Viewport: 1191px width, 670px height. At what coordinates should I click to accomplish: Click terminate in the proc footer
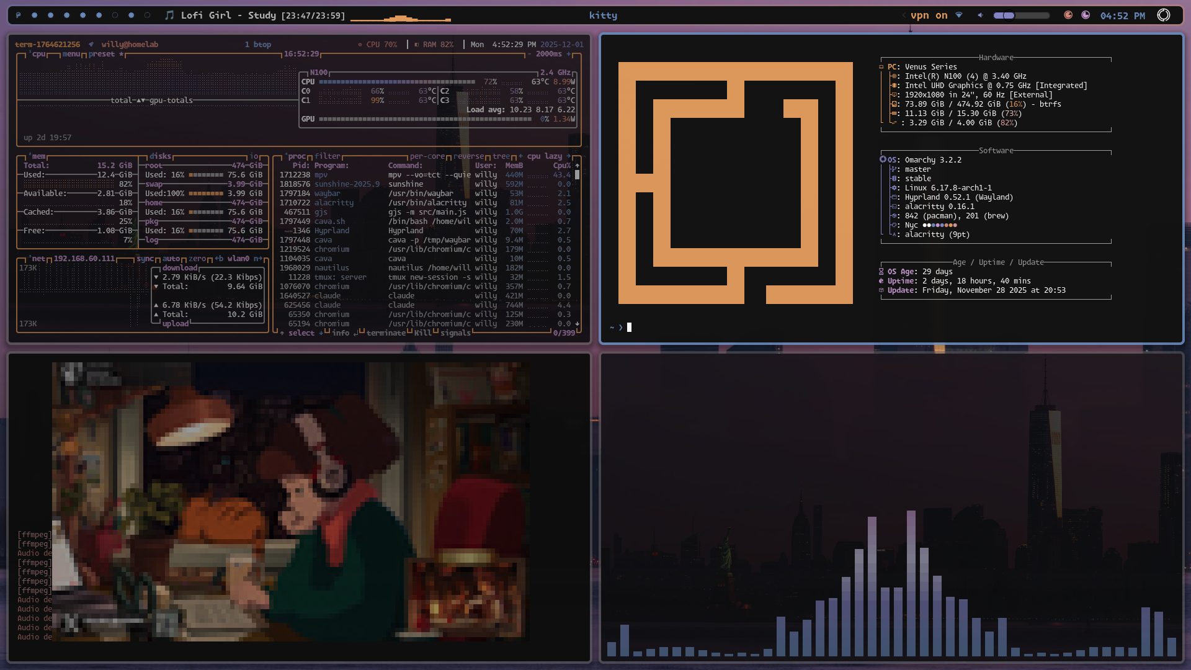point(386,333)
